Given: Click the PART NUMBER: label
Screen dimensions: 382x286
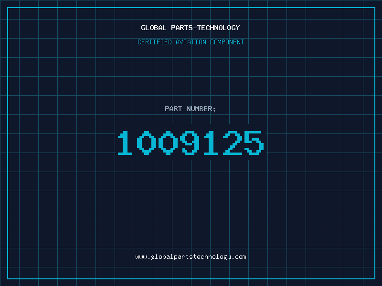Looking at the screenshot, I should click(x=190, y=109).
